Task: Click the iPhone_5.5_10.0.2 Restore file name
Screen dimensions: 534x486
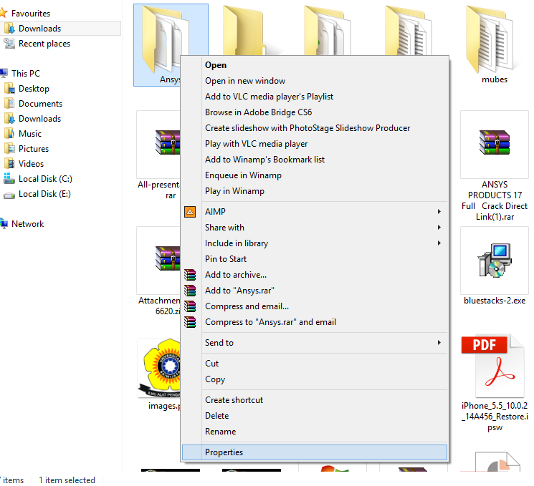Action: click(495, 417)
